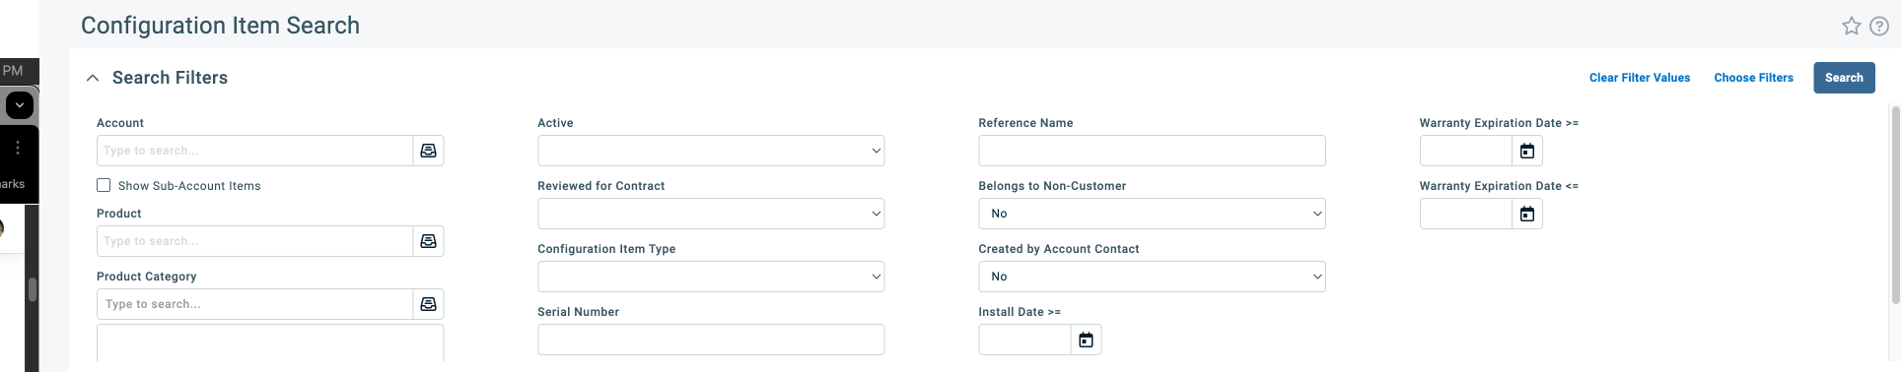Click the Serial Number text field

pos(711,340)
